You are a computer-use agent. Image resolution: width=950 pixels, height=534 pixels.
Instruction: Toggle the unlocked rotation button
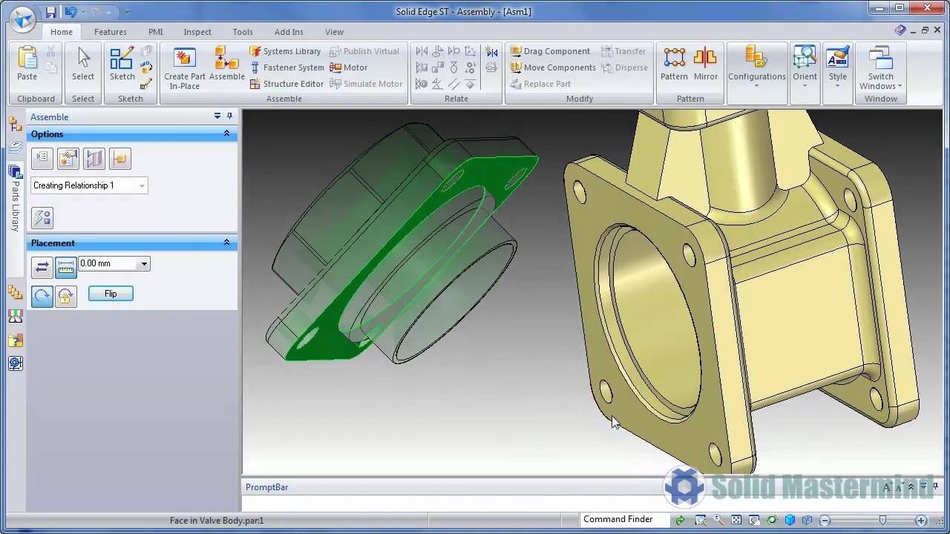(x=42, y=297)
